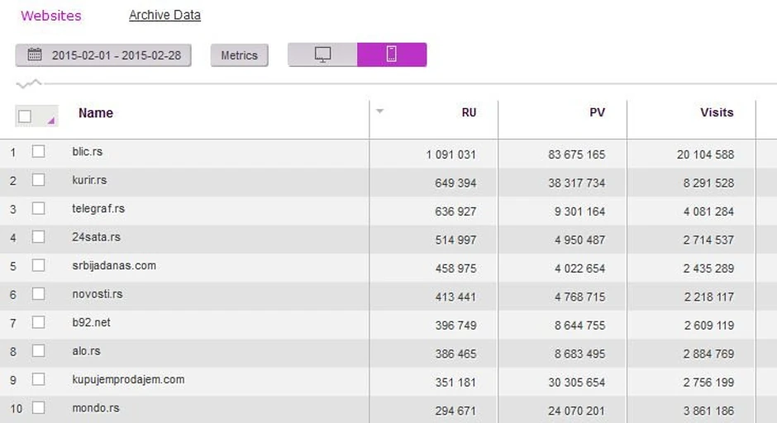Open the Archive Data tab
The height and width of the screenshot is (423, 777).
[x=164, y=16]
